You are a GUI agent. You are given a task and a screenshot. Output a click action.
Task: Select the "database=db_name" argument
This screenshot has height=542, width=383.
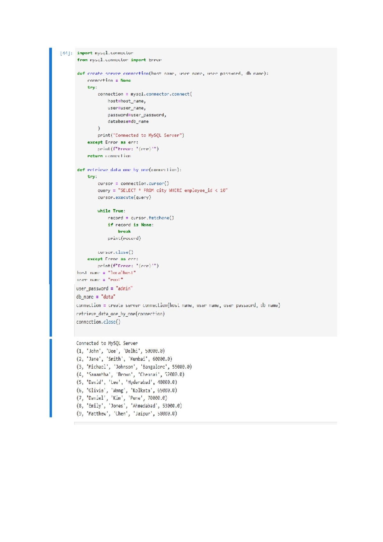click(128, 122)
